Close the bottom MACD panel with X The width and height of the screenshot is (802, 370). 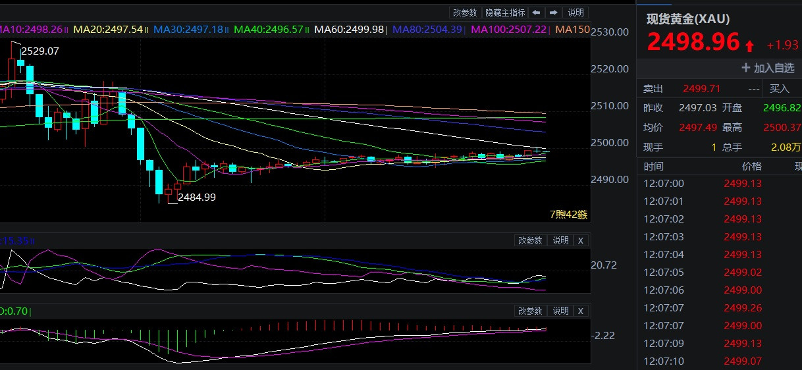581,311
